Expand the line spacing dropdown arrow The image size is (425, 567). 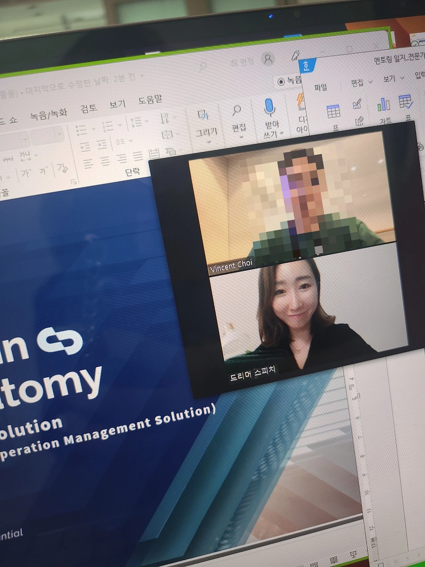(x=147, y=121)
